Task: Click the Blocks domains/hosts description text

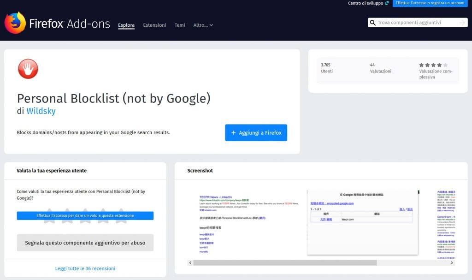Action: click(93, 132)
